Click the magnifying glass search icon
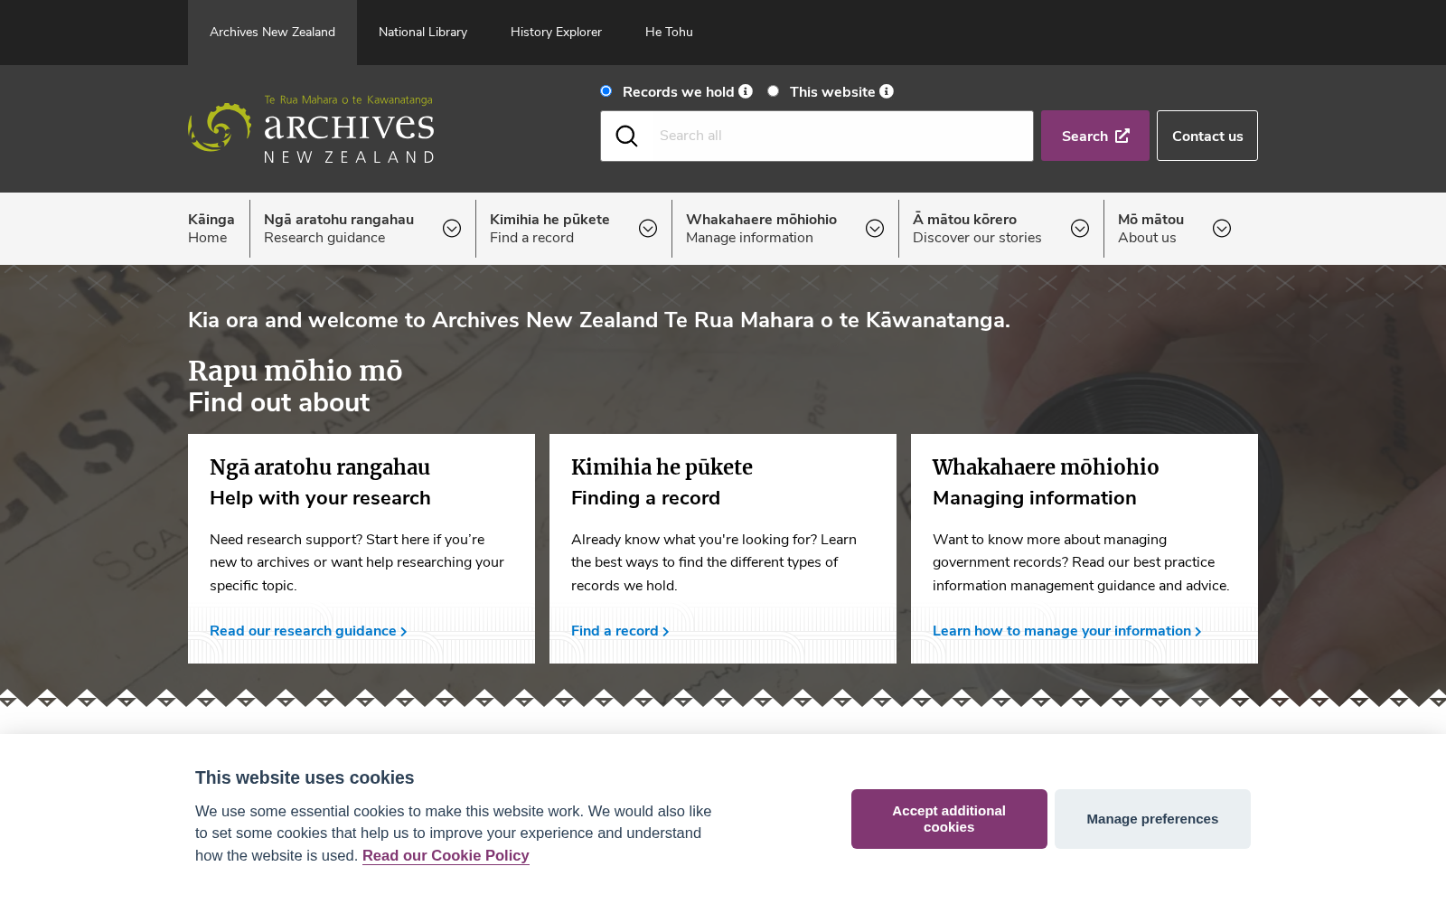 [x=626, y=136]
